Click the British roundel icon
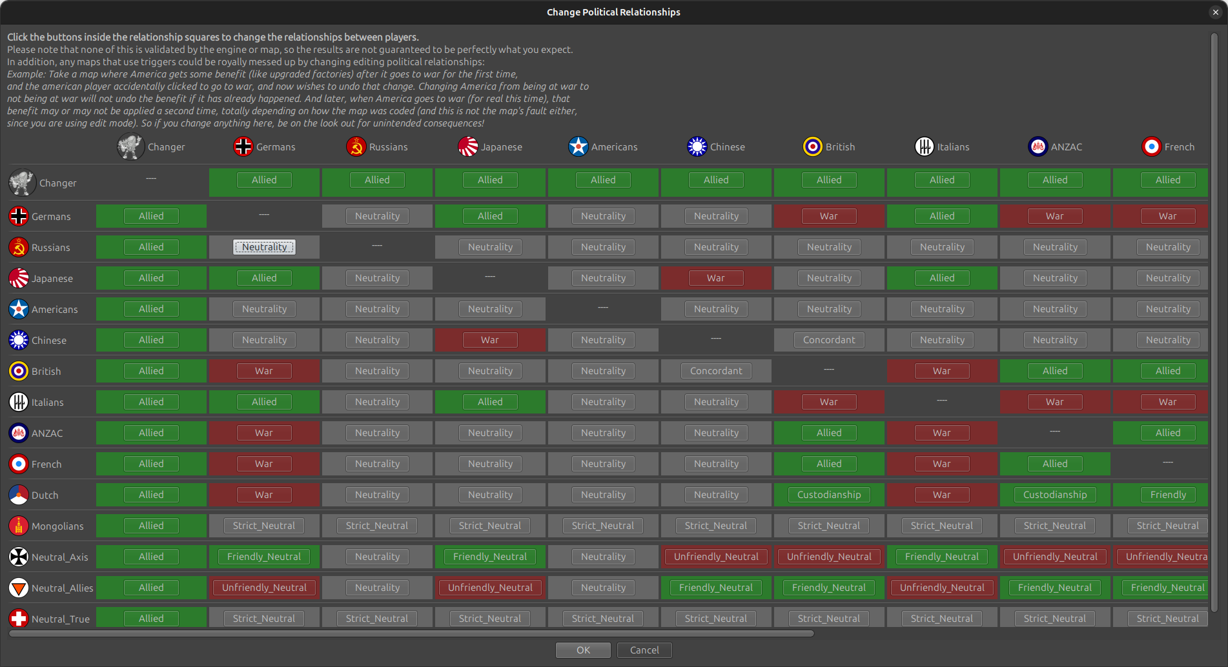Image resolution: width=1228 pixels, height=667 pixels. [18, 371]
